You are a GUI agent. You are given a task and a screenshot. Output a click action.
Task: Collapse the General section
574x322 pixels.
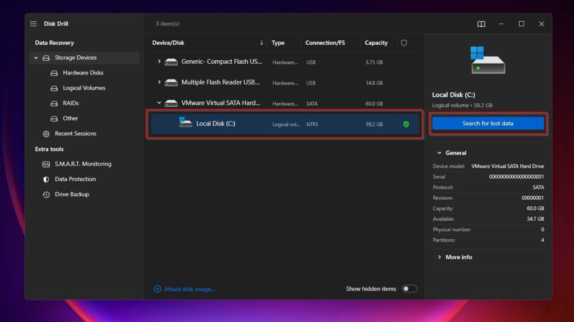(x=439, y=153)
